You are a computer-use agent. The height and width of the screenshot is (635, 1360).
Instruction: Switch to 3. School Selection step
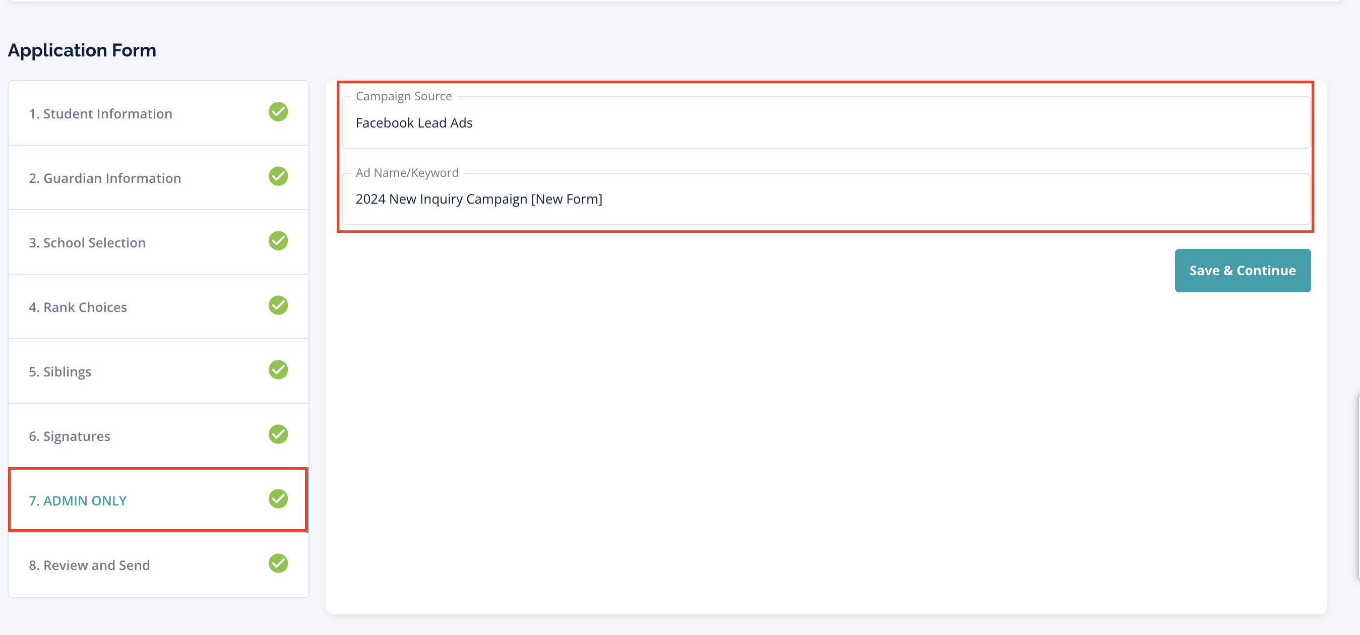point(87,243)
